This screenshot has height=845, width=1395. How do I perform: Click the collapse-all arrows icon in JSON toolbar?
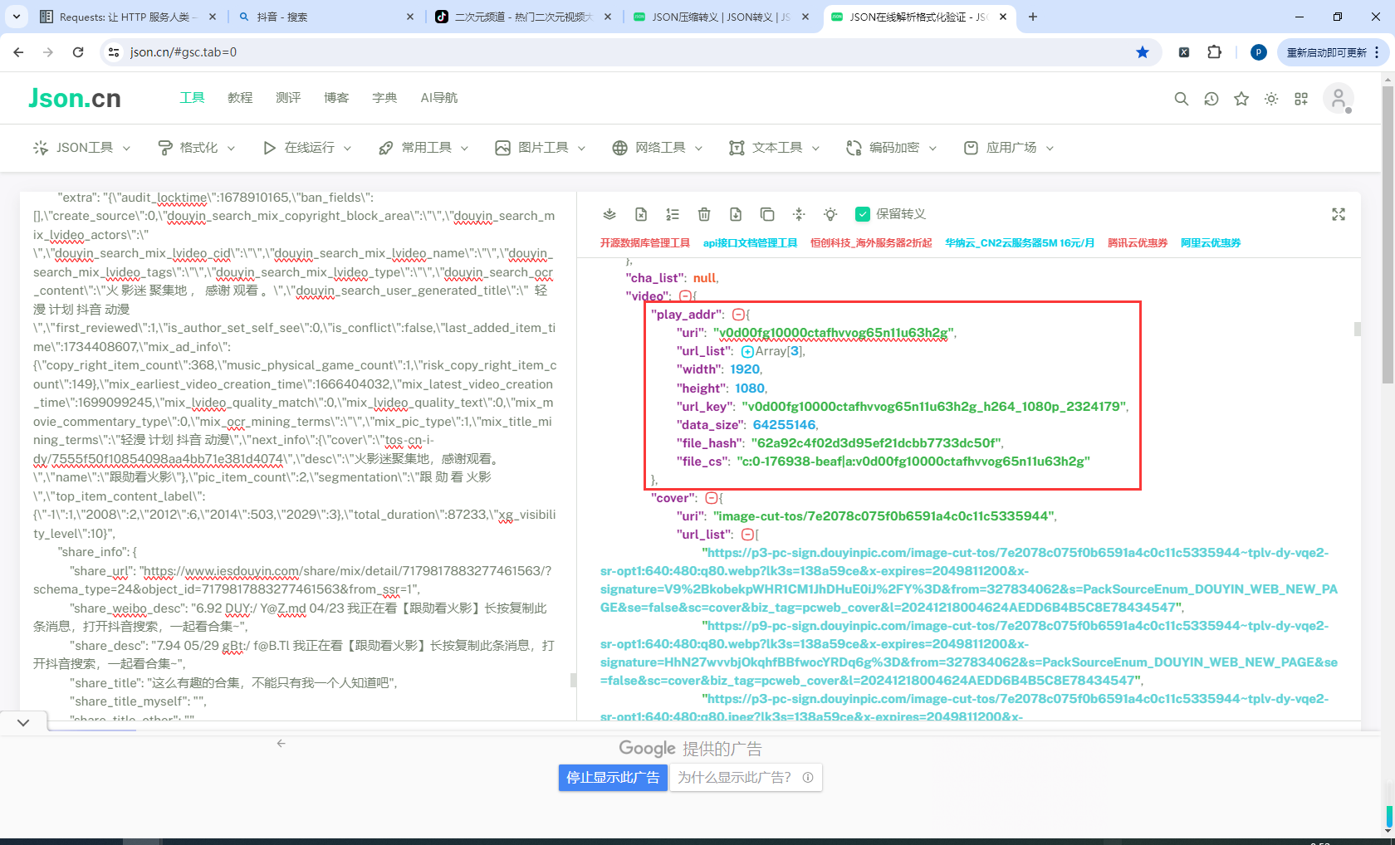[x=799, y=214]
